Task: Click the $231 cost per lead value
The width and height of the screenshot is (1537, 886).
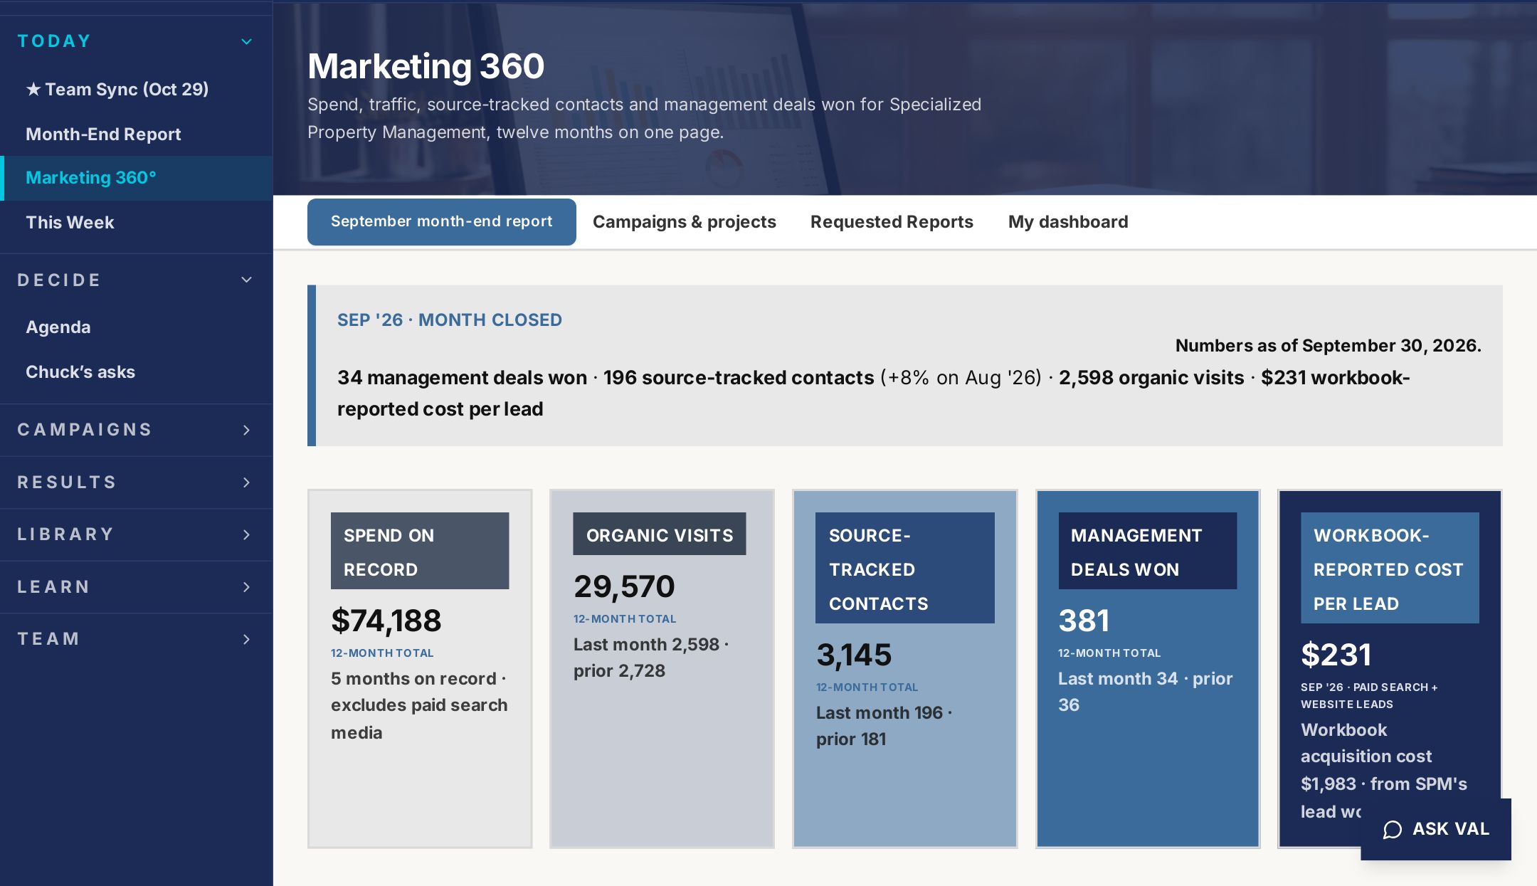Action: (x=1336, y=654)
